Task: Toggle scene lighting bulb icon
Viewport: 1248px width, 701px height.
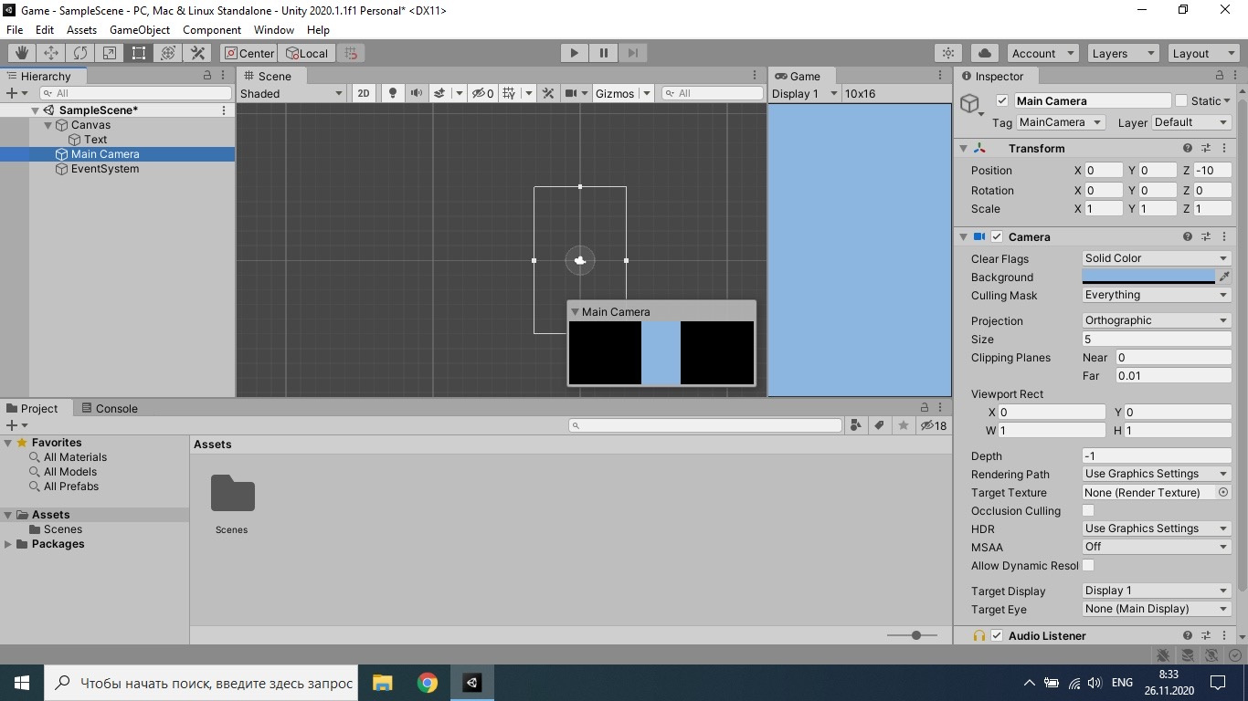Action: [393, 93]
